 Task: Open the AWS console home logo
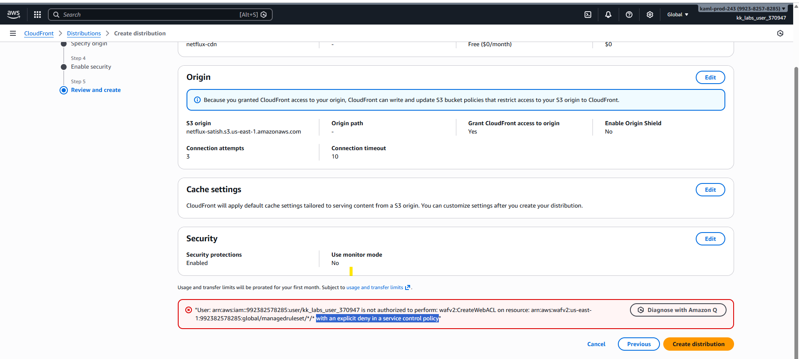pos(13,14)
